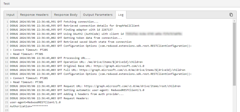This screenshot has width=240, height=112.
Task: Click the 'Finding adapter with id 2267137' line
Action: tap(61, 29)
